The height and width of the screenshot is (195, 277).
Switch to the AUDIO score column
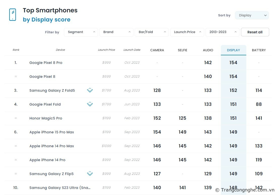[208, 50]
